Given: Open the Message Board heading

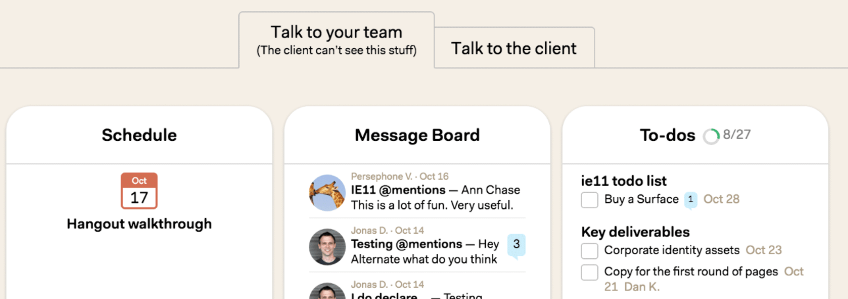Looking at the screenshot, I should coord(417,135).
